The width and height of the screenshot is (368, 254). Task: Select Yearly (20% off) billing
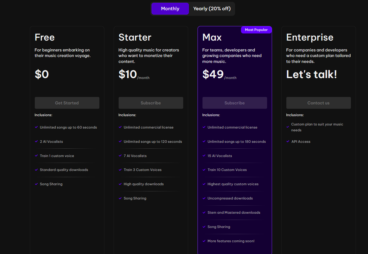point(212,9)
